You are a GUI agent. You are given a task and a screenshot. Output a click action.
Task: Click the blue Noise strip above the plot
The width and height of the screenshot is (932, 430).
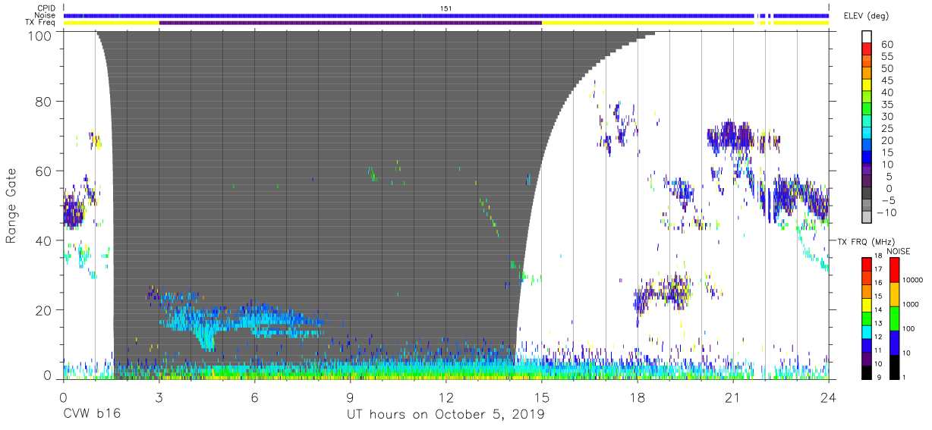pos(446,15)
